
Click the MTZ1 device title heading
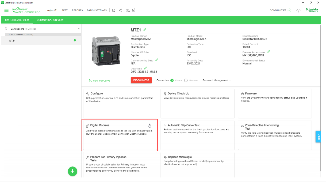point(136,30)
